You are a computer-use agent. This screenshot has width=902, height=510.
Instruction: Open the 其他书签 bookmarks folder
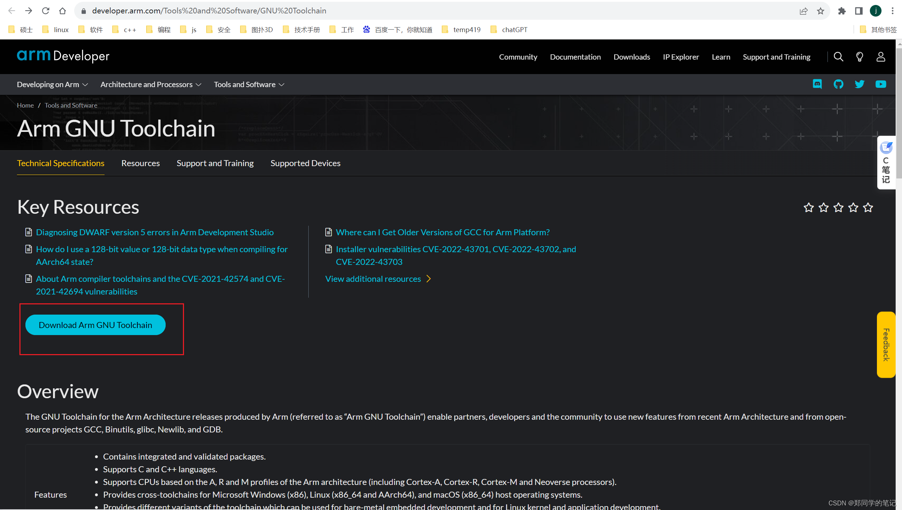878,30
